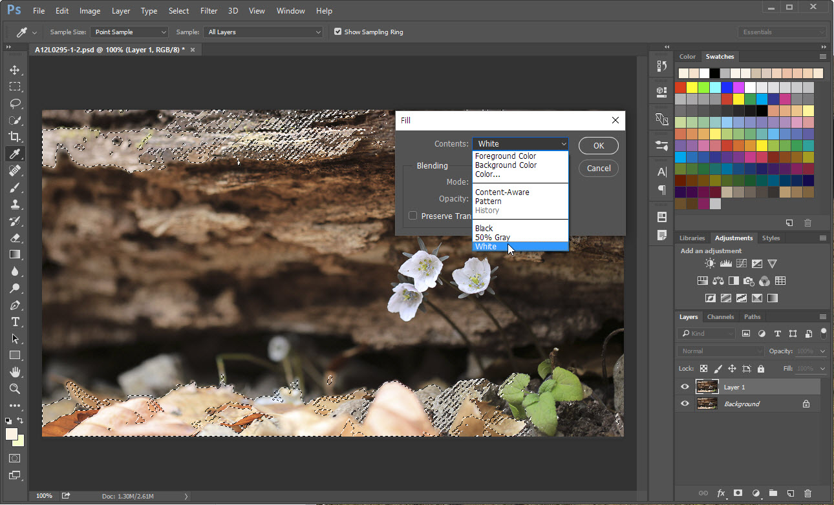Switch to the Channels tab
Screen dimensions: 834x505
click(x=720, y=317)
